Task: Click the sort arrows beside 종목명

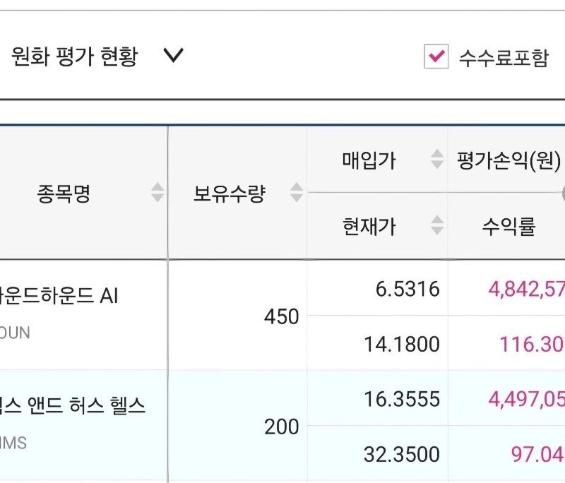Action: click(x=157, y=193)
